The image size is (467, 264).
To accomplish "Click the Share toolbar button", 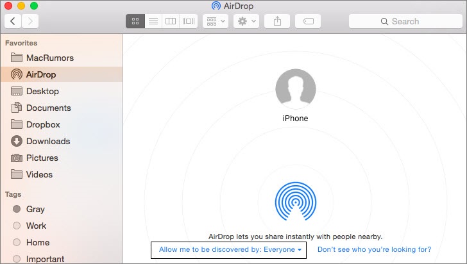I will [x=277, y=21].
